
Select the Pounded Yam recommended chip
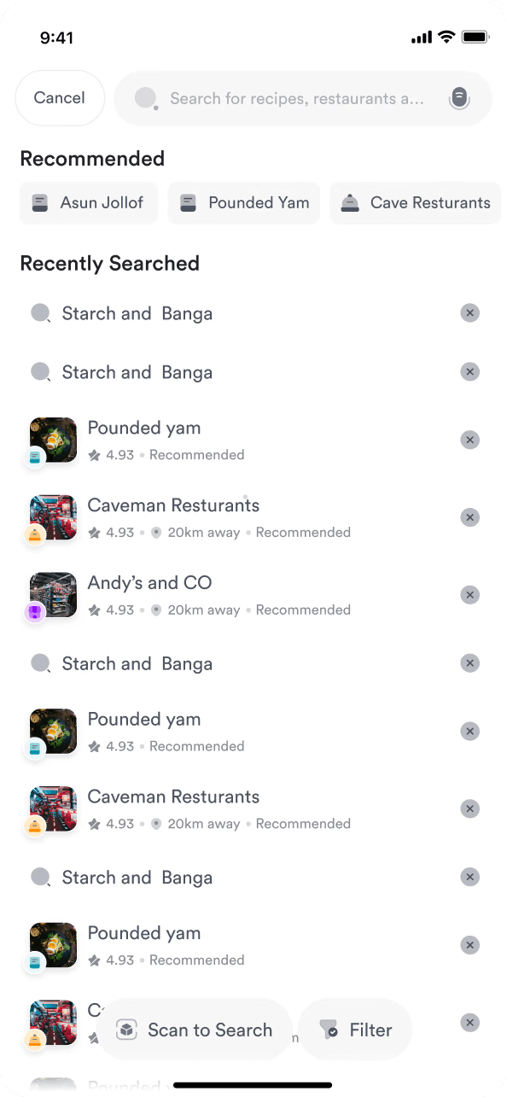point(244,203)
